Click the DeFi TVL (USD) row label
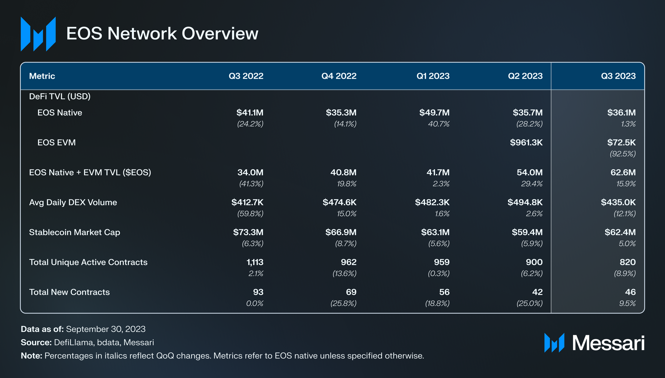This screenshot has width=665, height=378. click(60, 97)
